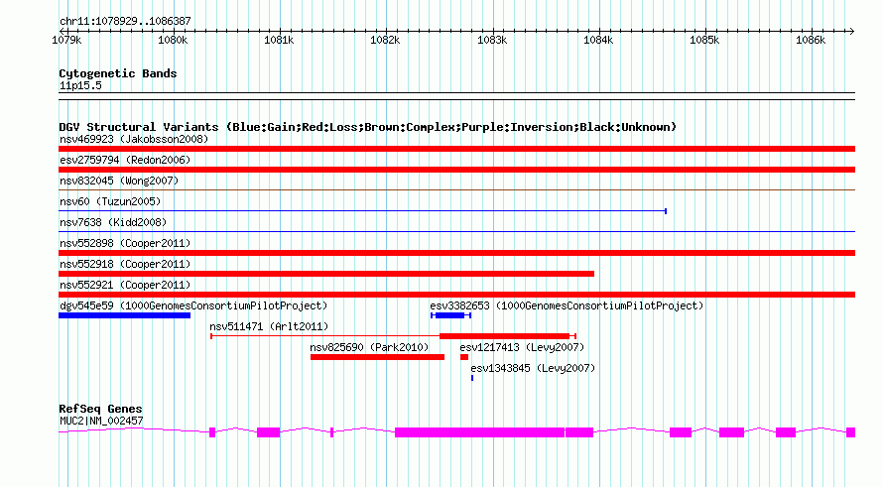Click the red bar for nsv552921
The image size is (883, 487).
pos(456,295)
